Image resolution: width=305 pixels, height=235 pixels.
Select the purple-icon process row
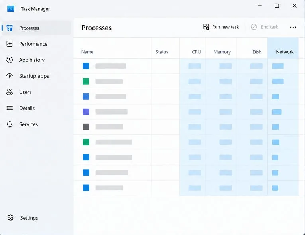click(186, 112)
